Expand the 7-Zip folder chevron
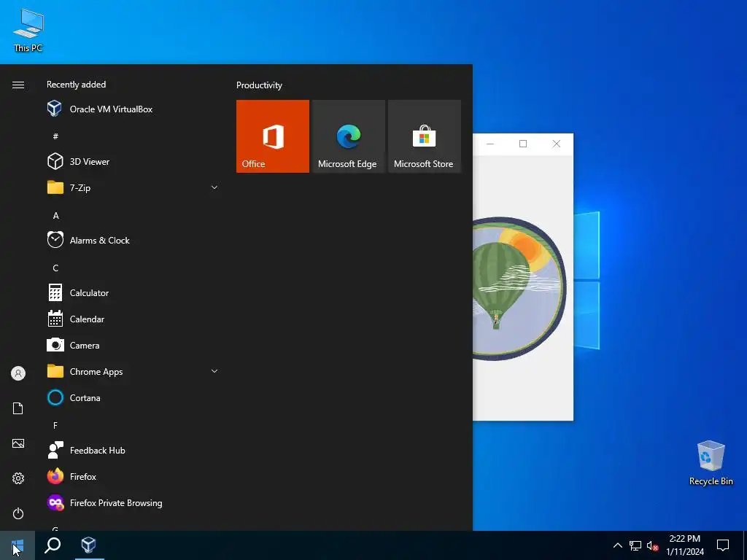Screen dimensions: 747x560 tap(214, 187)
